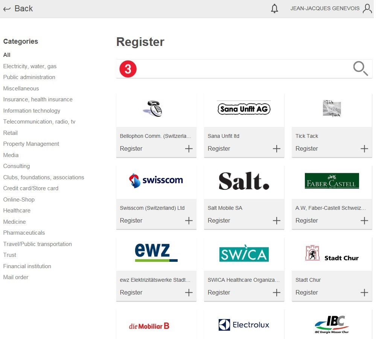Click the search magnifier icon
The width and height of the screenshot is (376, 339).
(361, 69)
